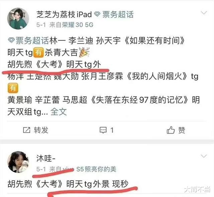The width and height of the screenshot is (214, 197).
Task: Open 票务超话 supertopic link in header
Action: pyautogui.click(x=118, y=14)
